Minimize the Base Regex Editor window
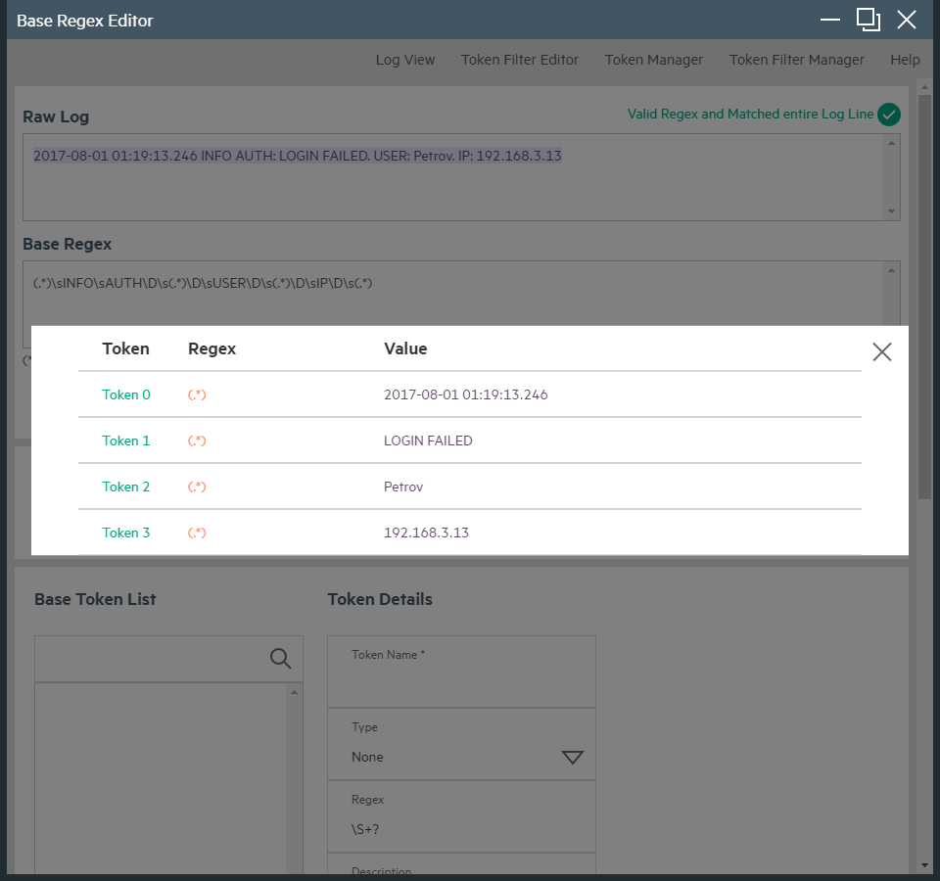940x881 pixels. point(830,20)
